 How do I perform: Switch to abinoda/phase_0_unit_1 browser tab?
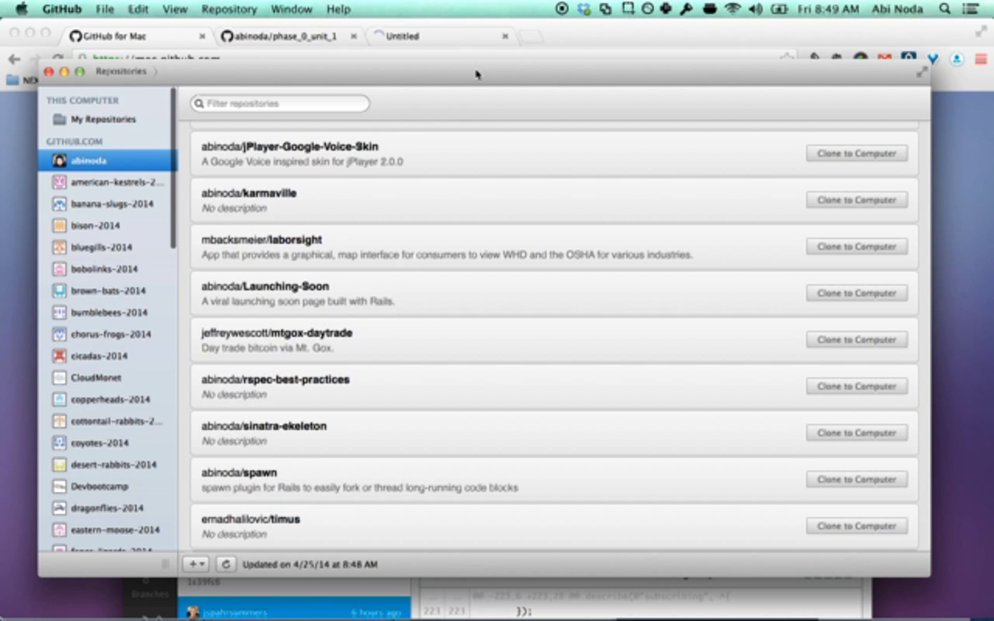(285, 36)
